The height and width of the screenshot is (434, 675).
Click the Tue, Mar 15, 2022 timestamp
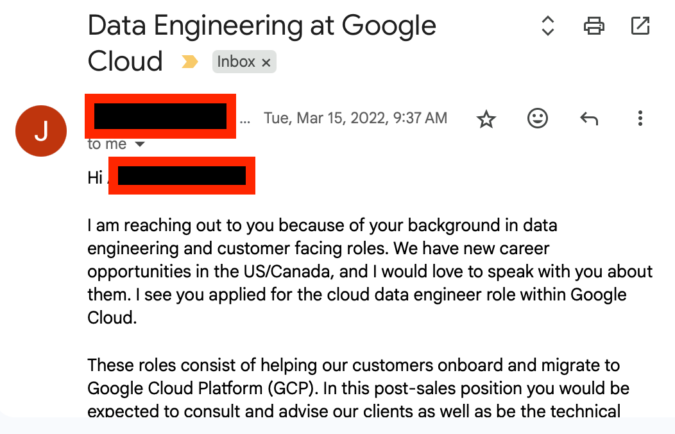pyautogui.click(x=355, y=118)
